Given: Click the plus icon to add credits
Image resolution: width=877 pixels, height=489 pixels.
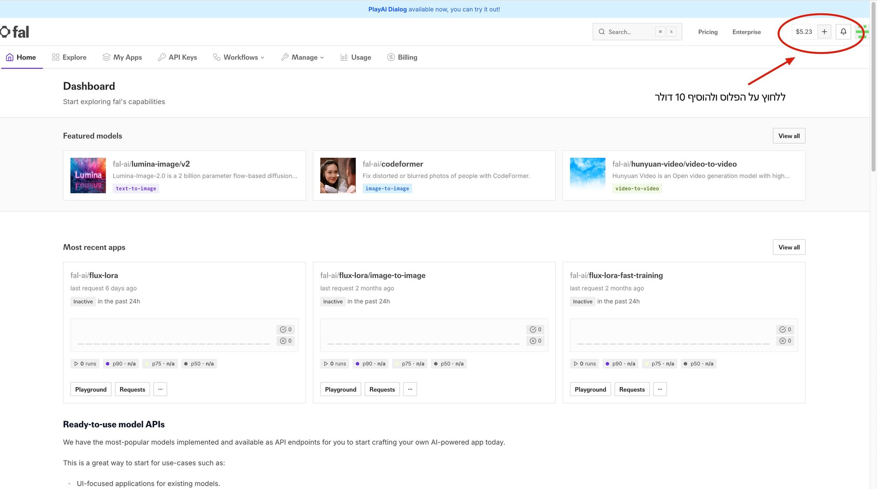Looking at the screenshot, I should [x=824, y=32].
